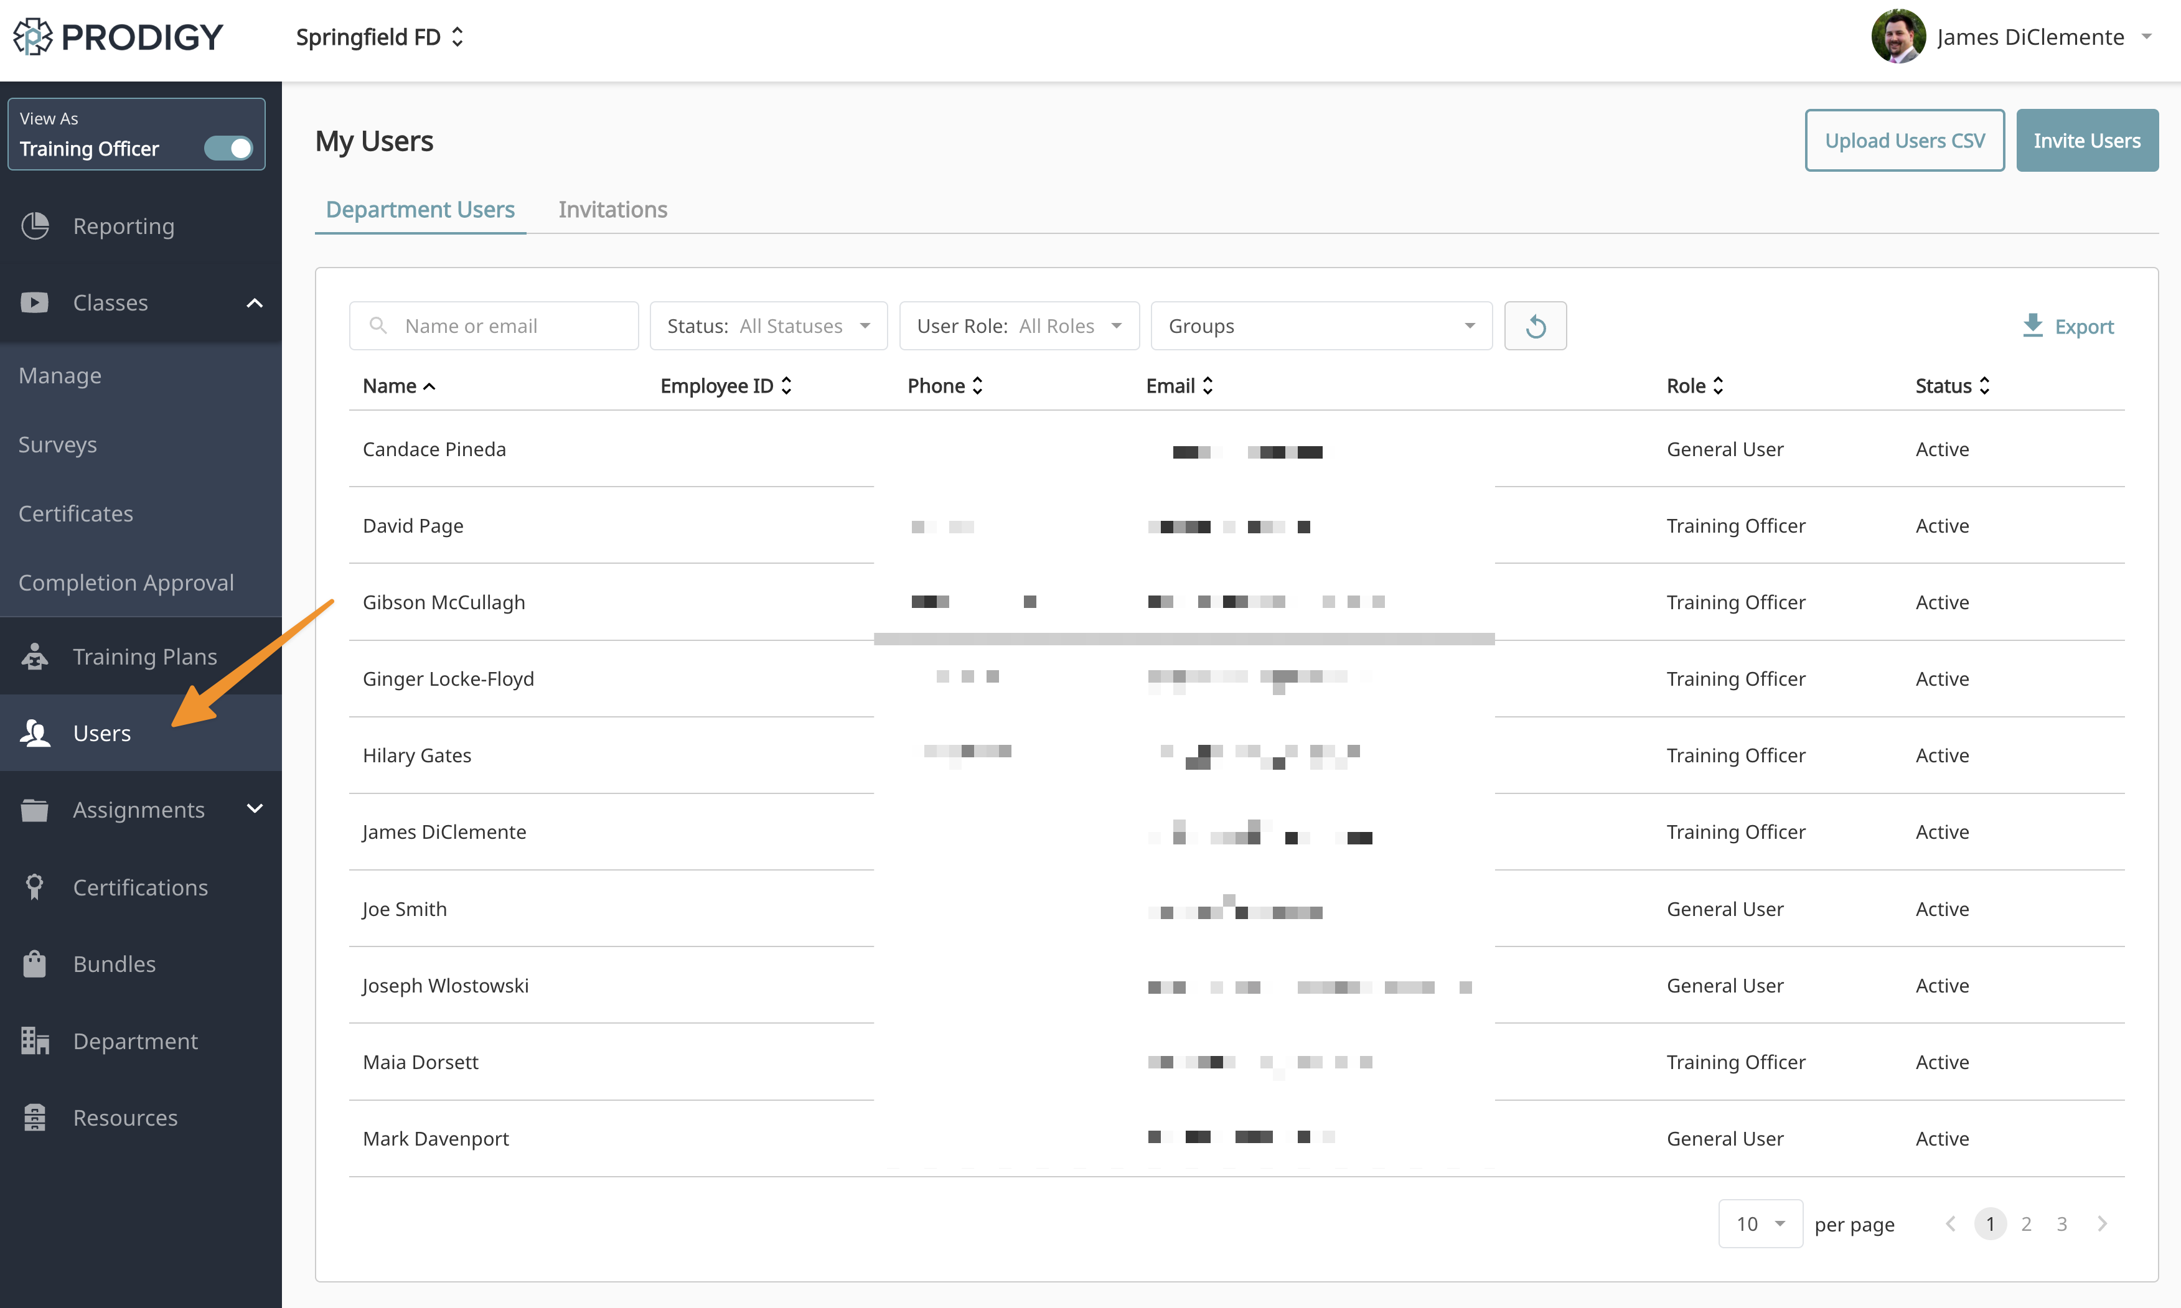This screenshot has height=1308, width=2181.
Task: Open the Reporting section
Action: (123, 226)
